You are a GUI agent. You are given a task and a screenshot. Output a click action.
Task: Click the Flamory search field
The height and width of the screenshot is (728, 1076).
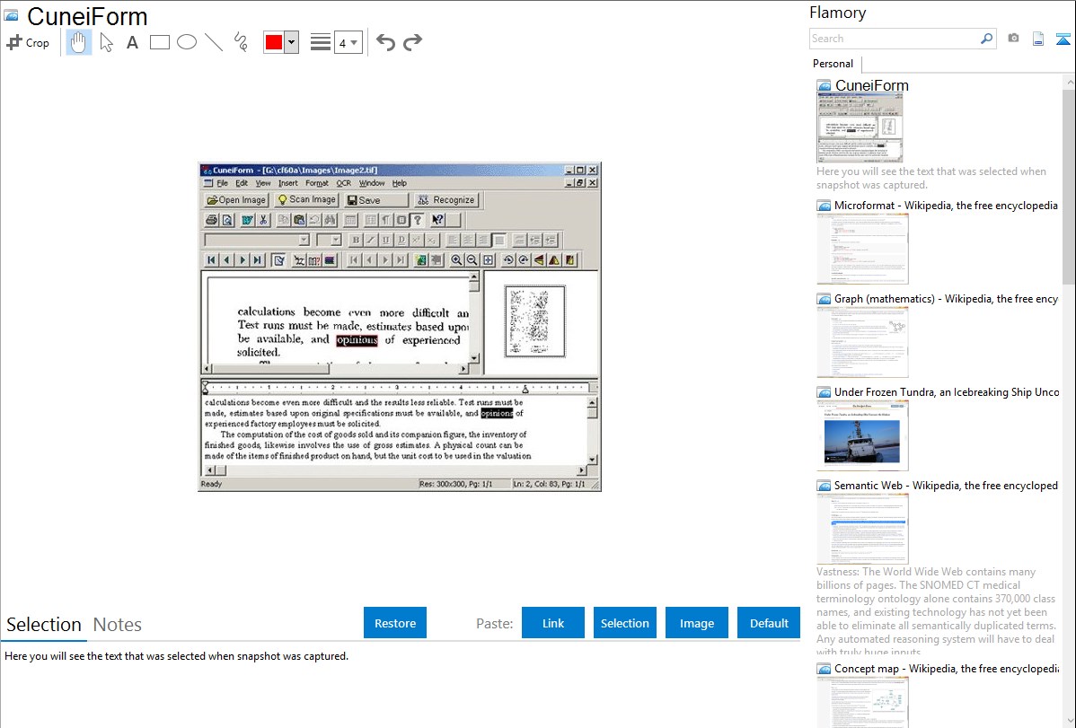tap(895, 39)
